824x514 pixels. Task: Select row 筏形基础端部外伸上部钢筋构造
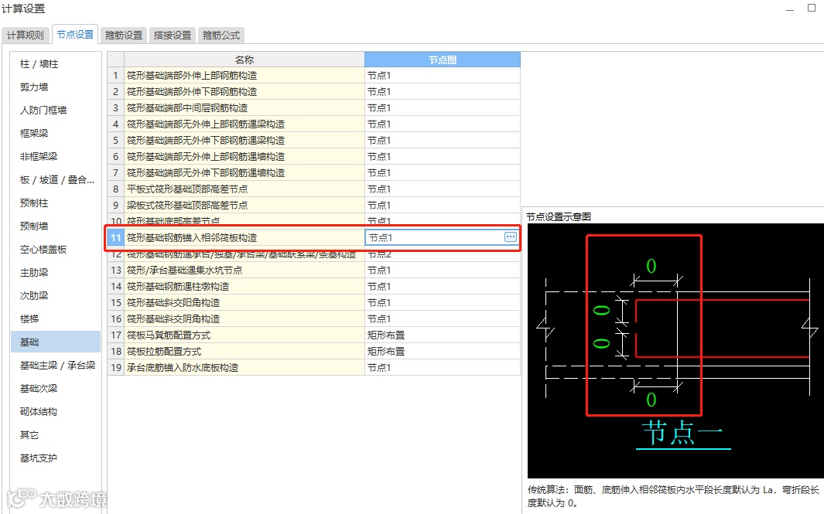(x=244, y=76)
